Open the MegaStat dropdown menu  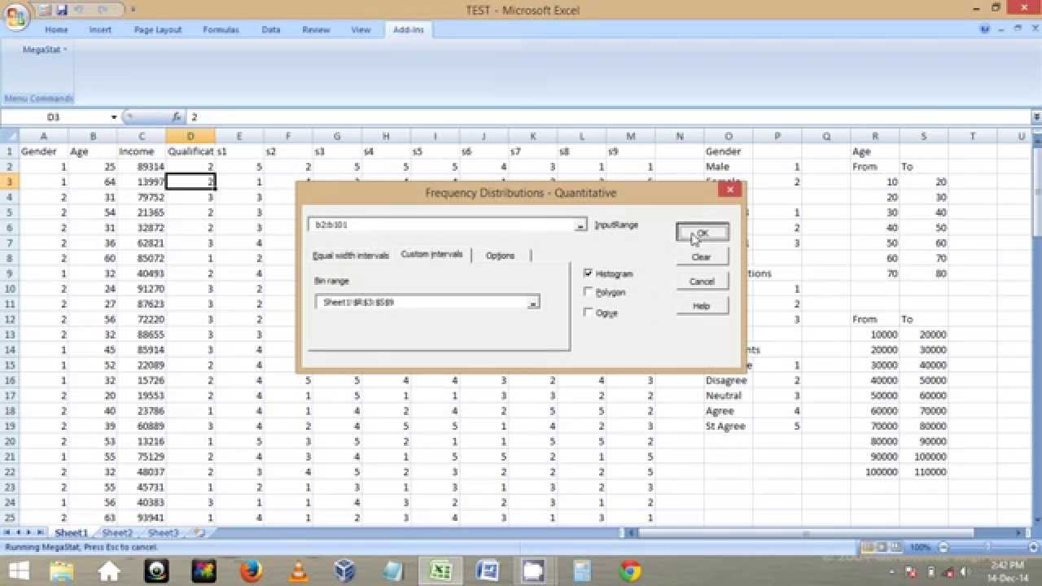click(x=44, y=50)
